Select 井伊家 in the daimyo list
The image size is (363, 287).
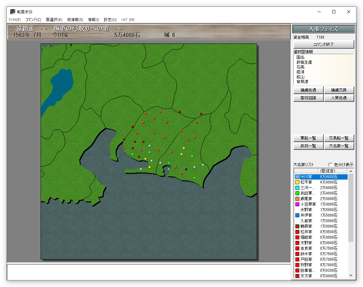point(306,215)
